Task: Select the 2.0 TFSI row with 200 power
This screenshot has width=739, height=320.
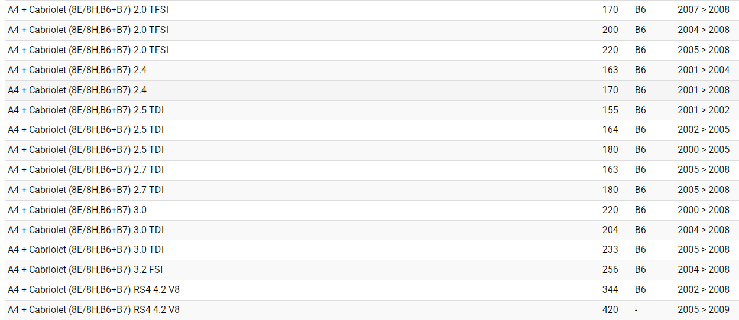Action: point(88,30)
